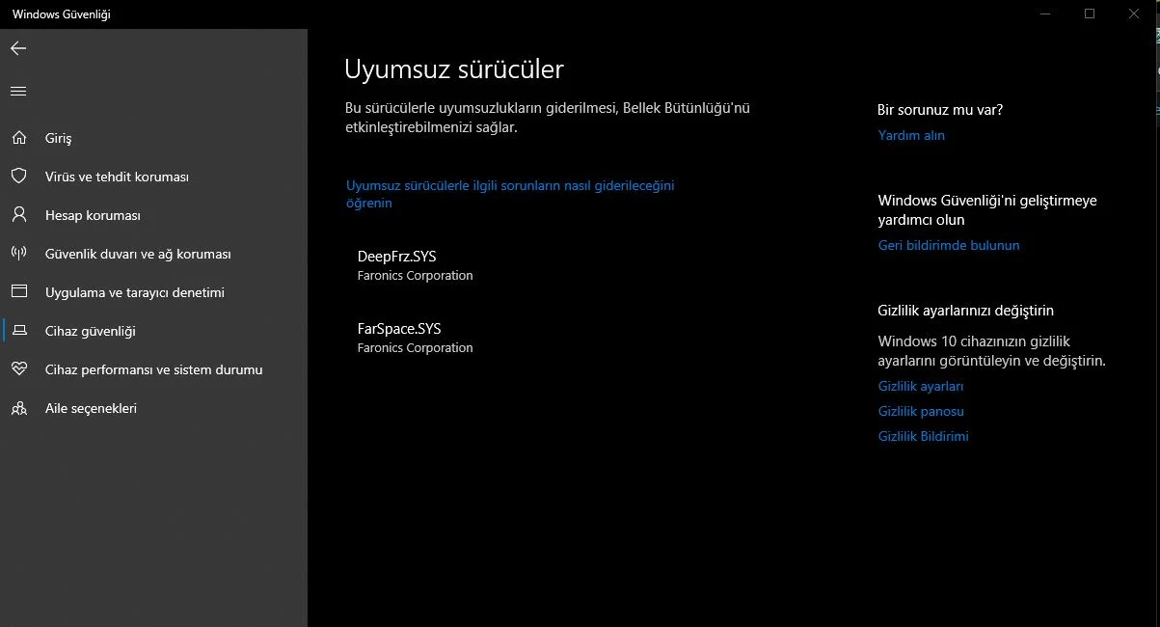Click the Bir sorunuz mu var? heading
The width and height of the screenshot is (1160, 627).
[940, 110]
